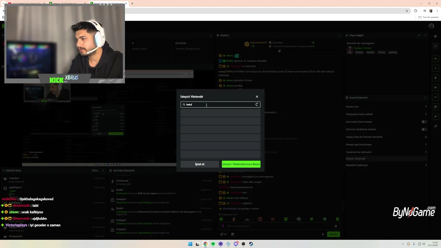Viewport: 441px width, 248px height.
Task: Click first green emote in quick emote row
Action: coord(221,219)
